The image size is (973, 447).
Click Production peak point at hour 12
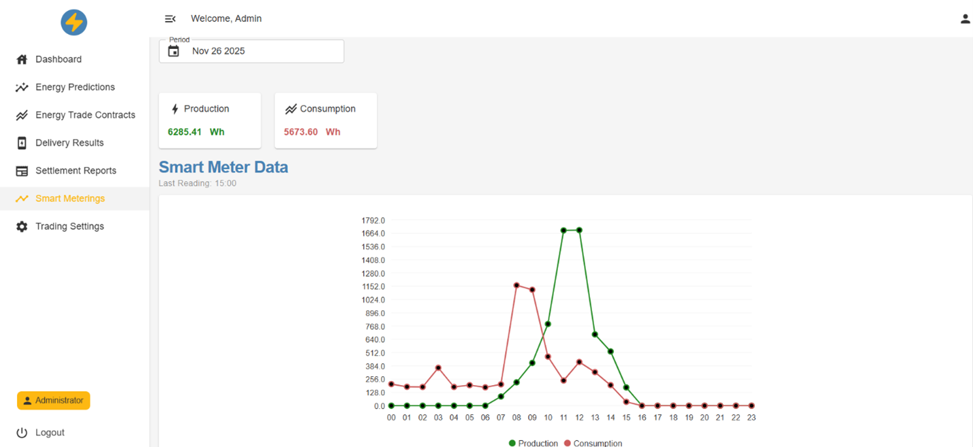[x=579, y=230]
